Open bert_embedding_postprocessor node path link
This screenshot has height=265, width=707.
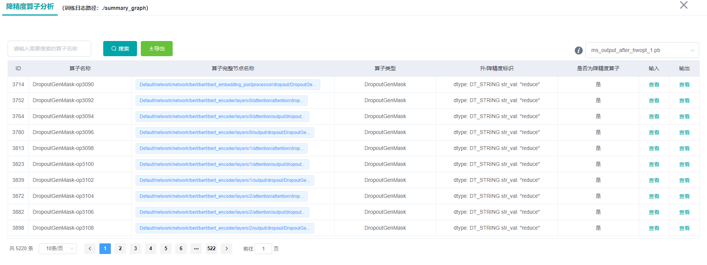coord(228,85)
